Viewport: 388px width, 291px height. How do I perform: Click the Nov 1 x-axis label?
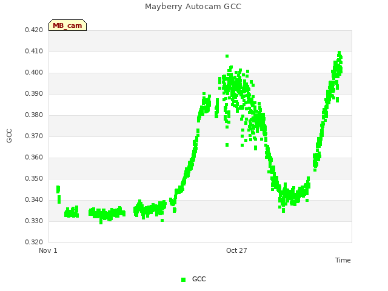(x=48, y=250)
